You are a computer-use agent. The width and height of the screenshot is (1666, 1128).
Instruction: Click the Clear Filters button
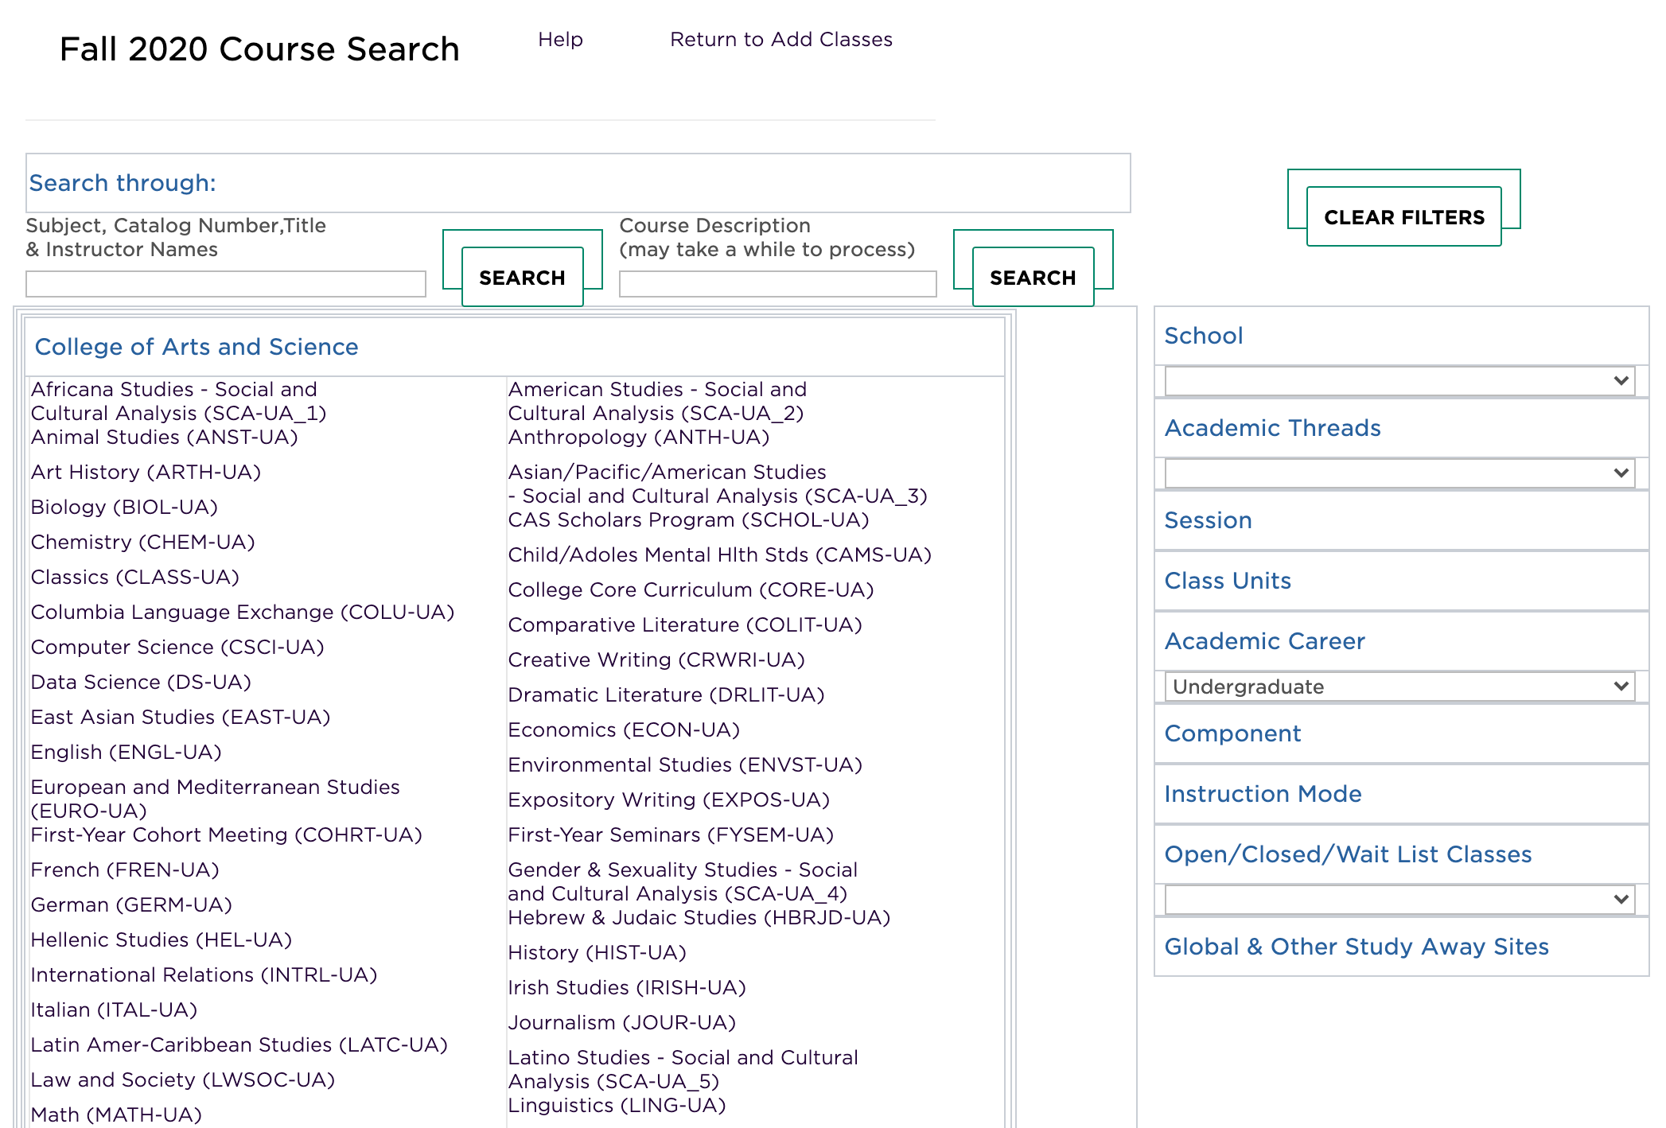[x=1404, y=216]
